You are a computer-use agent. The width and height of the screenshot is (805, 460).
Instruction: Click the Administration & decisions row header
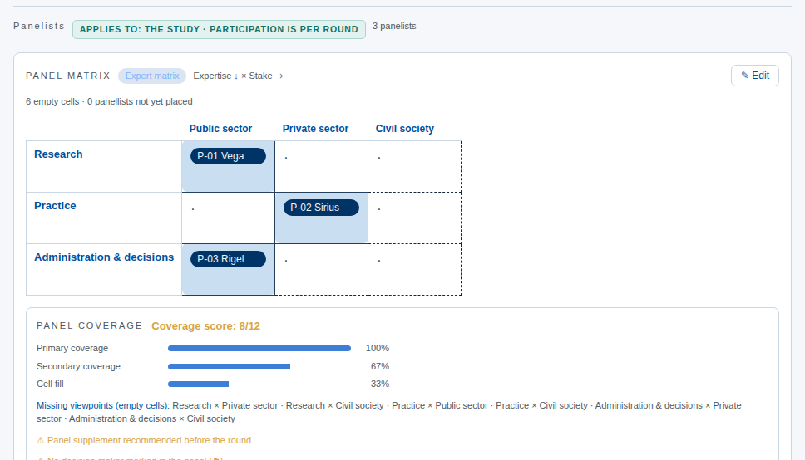(x=104, y=257)
